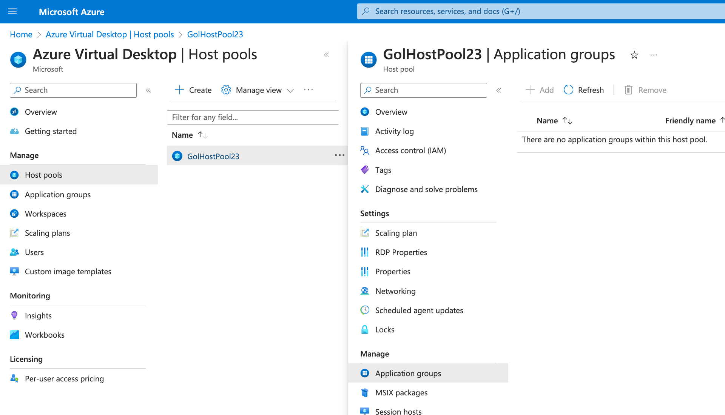The width and height of the screenshot is (725, 415).
Task: Open the Manage view dropdown
Action: [x=258, y=90]
